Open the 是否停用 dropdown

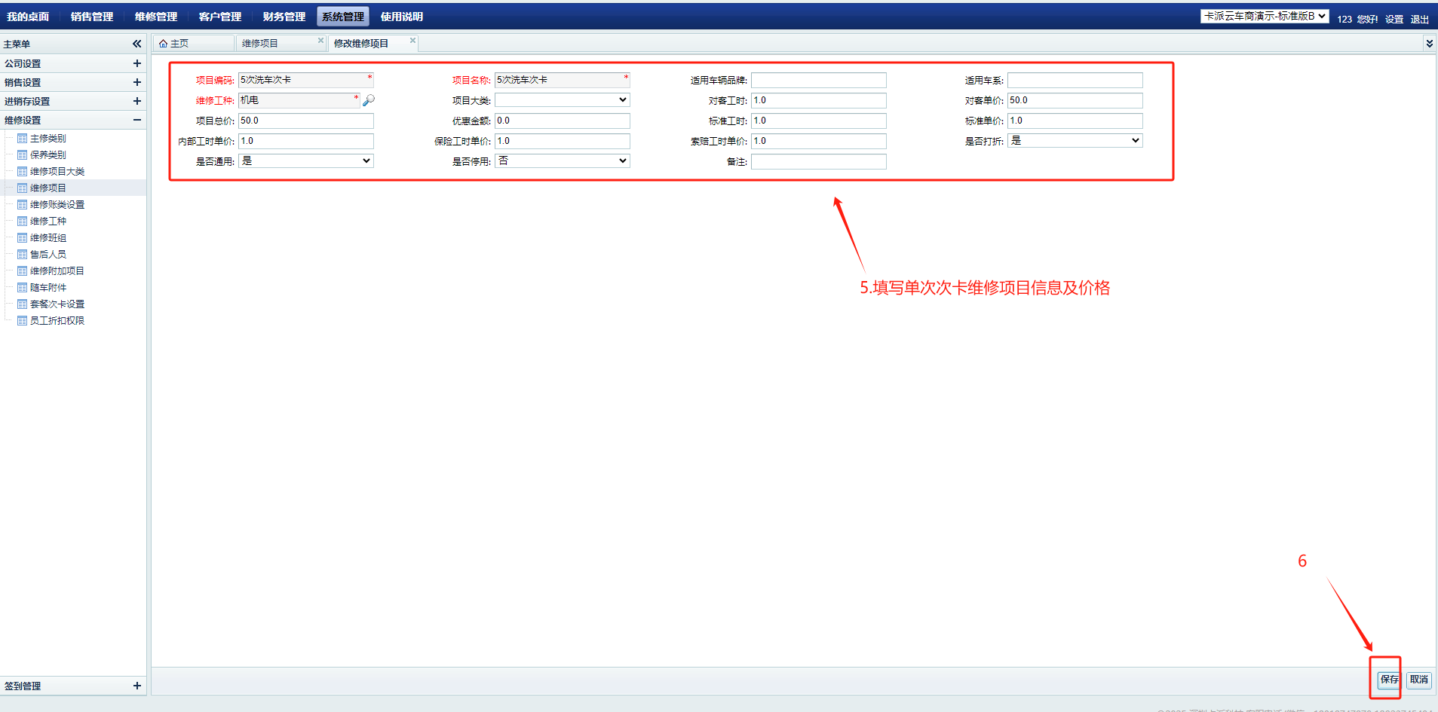(x=562, y=161)
